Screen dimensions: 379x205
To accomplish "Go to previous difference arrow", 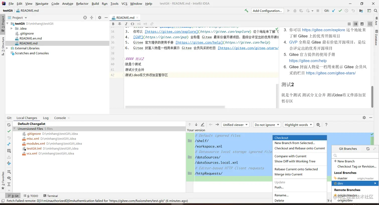I will [x=190, y=125].
